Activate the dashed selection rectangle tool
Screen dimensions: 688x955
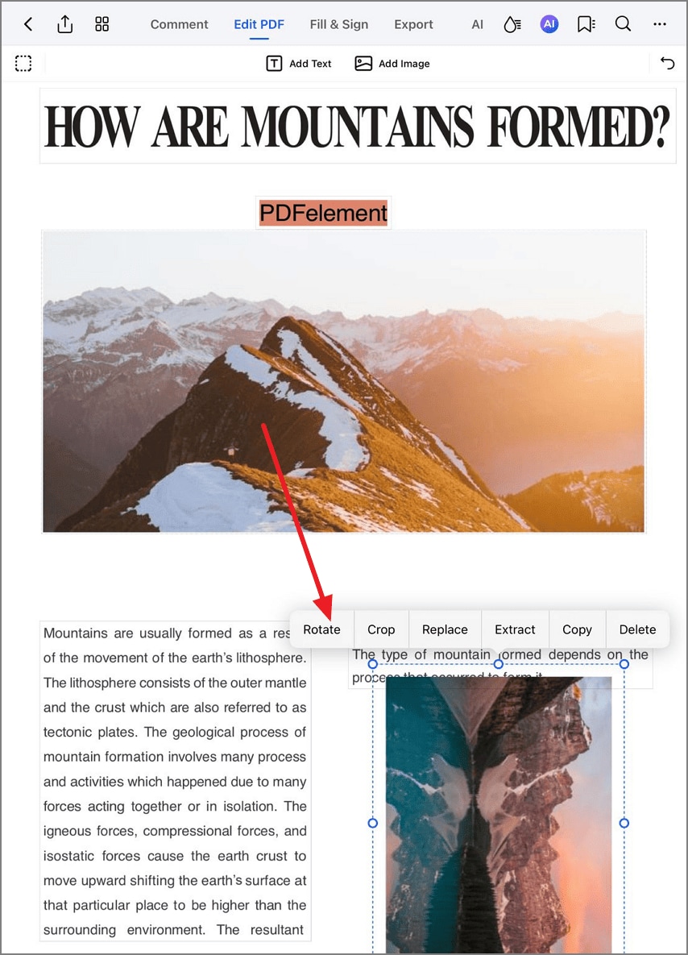[23, 64]
